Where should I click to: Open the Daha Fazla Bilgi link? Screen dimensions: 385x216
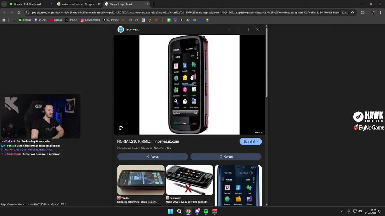click(x=163, y=148)
